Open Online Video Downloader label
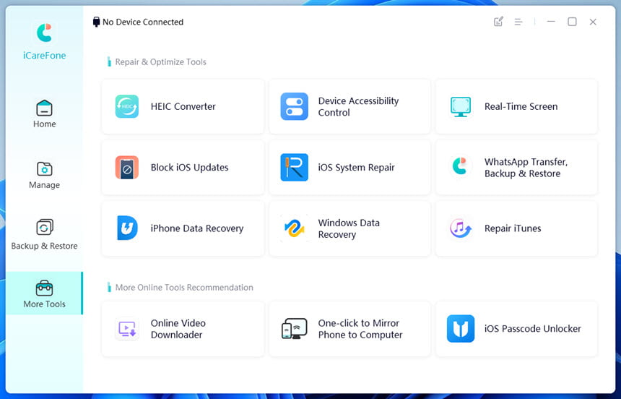621x399 pixels. (178, 329)
